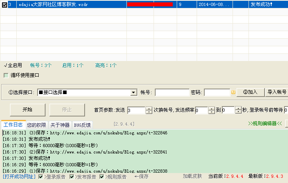Select the edajia大家网社区博客群发.wzdr row name

coord(53,5)
